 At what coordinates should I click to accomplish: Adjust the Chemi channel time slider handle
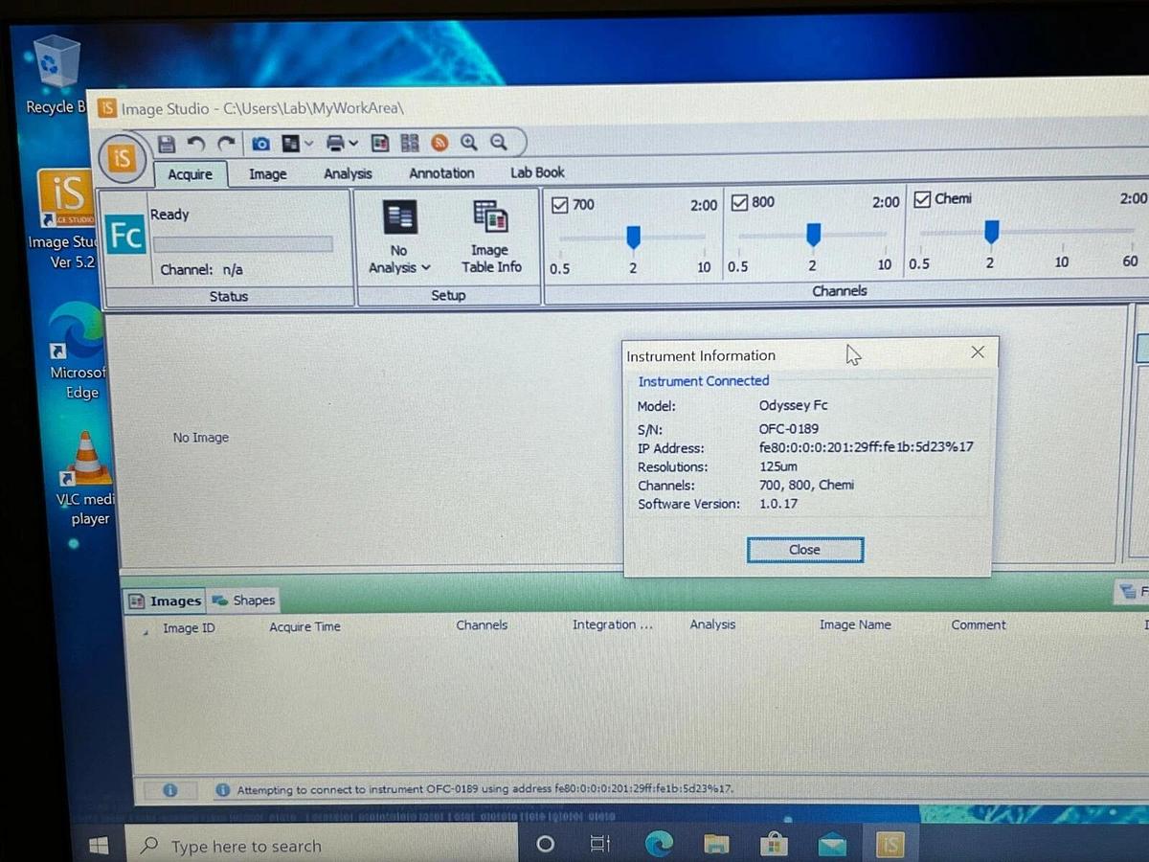pyautogui.click(x=992, y=232)
